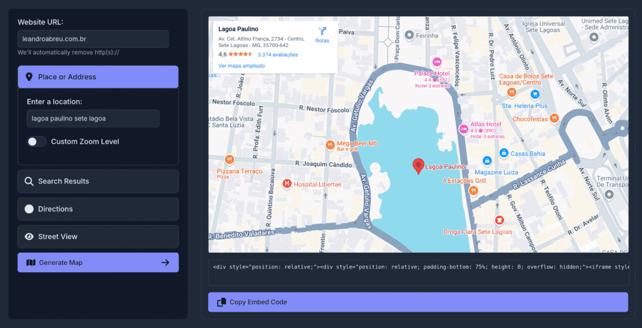
Task: Click the Unimed Sete Lagoas gray marker
Action: click(x=594, y=38)
